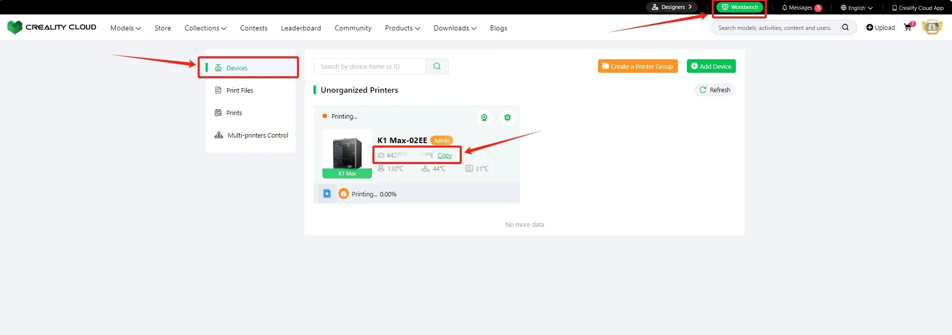Viewport: 952px width, 335px height.
Task: Click Create a Printer Group button
Action: point(637,66)
